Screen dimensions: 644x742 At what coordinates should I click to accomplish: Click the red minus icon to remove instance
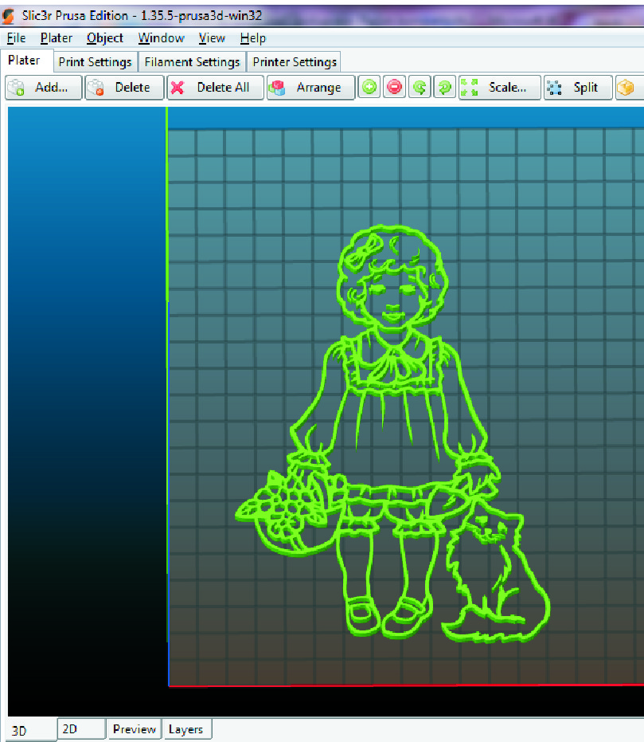[395, 88]
